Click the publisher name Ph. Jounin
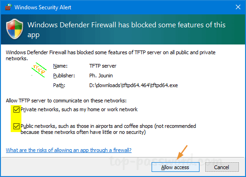Viewport: 246px width, 177px height. click(101, 76)
